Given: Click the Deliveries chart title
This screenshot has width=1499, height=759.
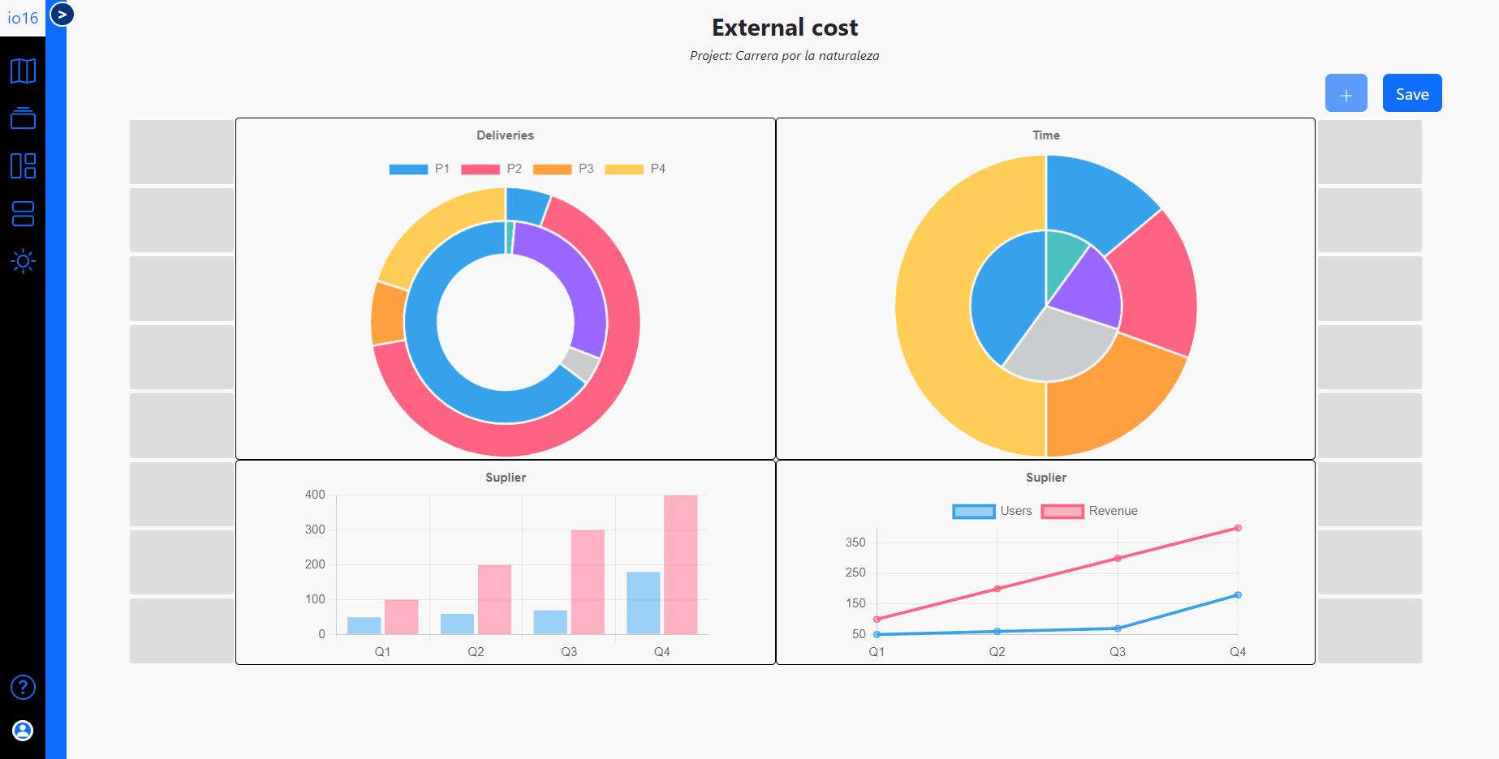Looking at the screenshot, I should (505, 135).
